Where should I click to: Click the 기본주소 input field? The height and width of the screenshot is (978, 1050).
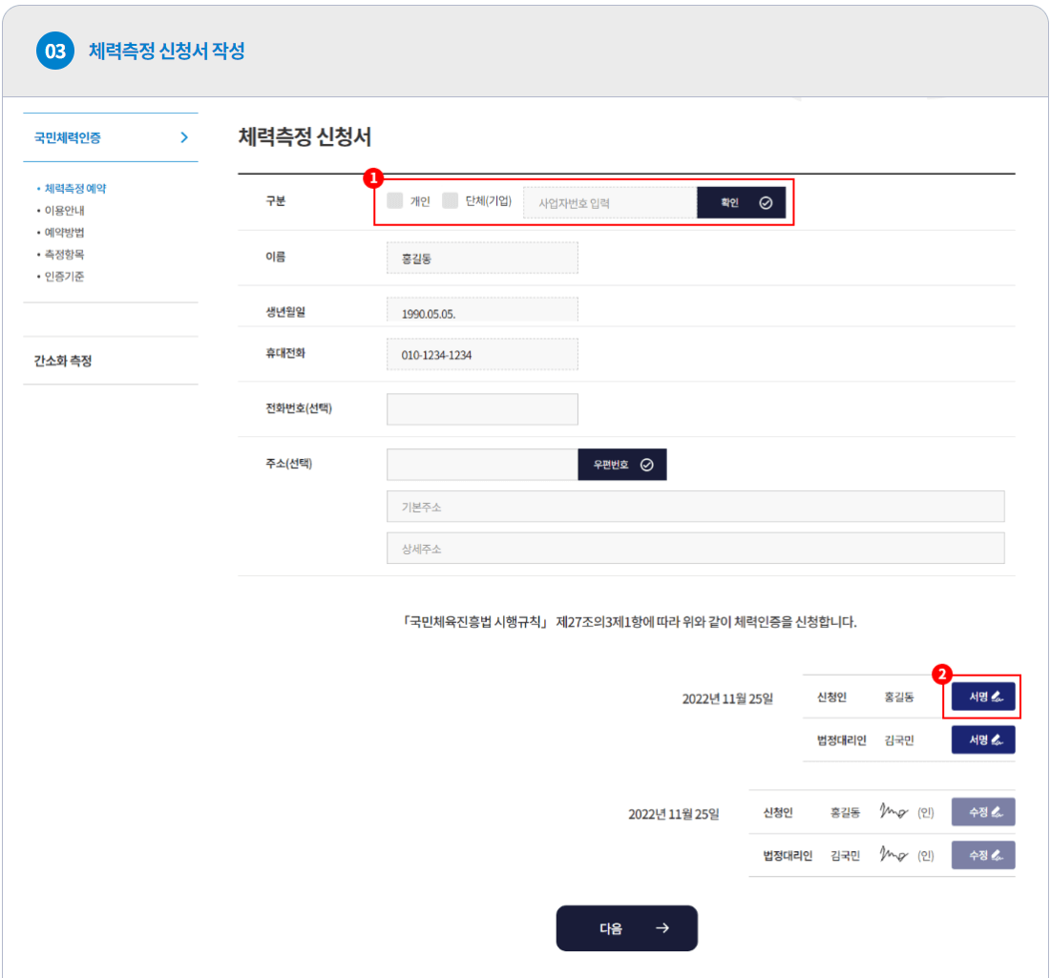tap(695, 507)
